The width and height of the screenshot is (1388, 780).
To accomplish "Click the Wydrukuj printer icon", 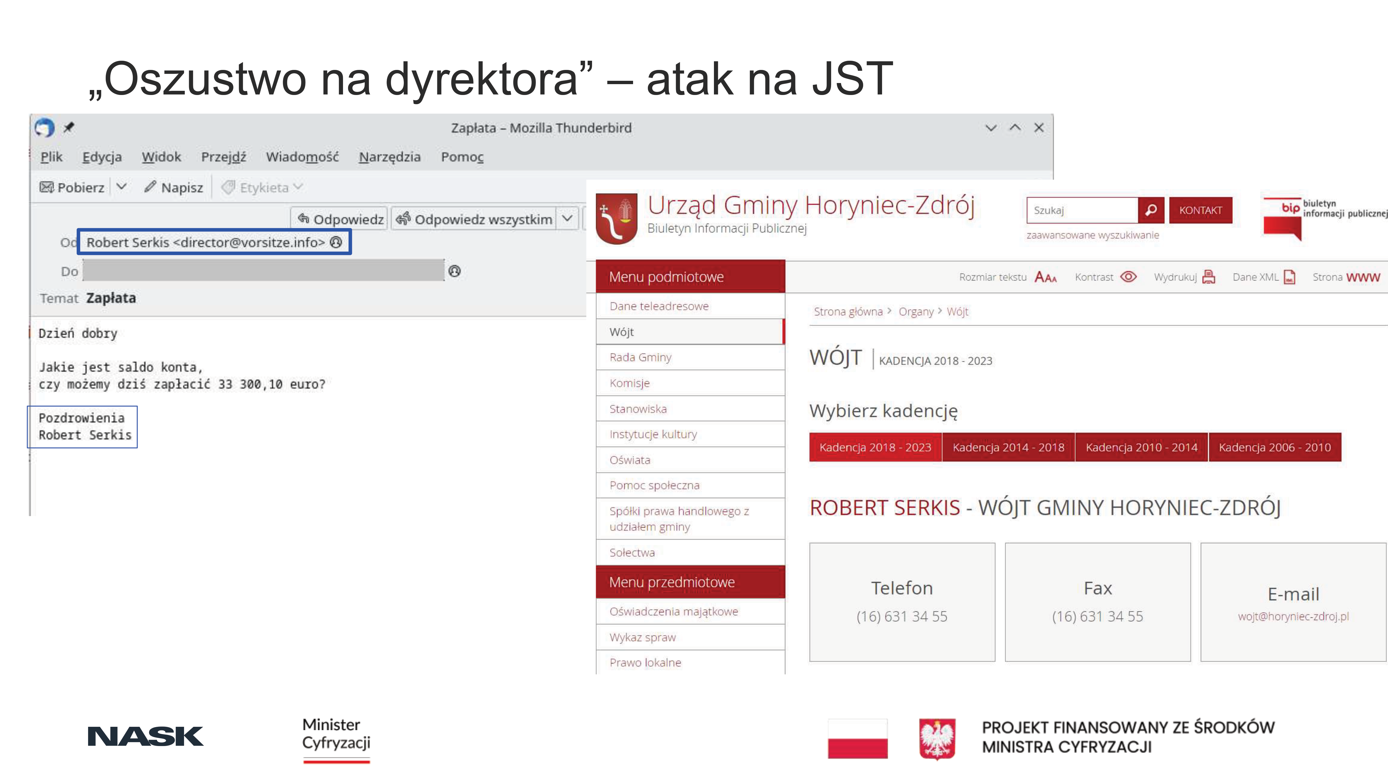I will pyautogui.click(x=1209, y=277).
